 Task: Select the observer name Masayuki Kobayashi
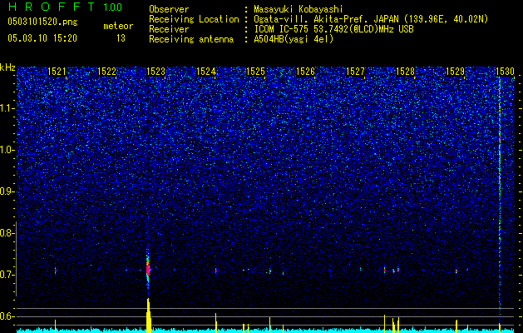click(299, 9)
